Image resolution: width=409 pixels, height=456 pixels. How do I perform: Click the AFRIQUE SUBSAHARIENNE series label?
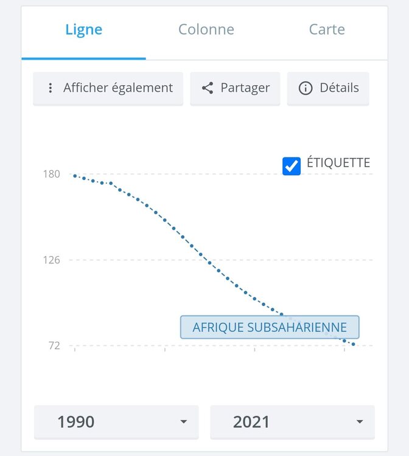pyautogui.click(x=270, y=327)
